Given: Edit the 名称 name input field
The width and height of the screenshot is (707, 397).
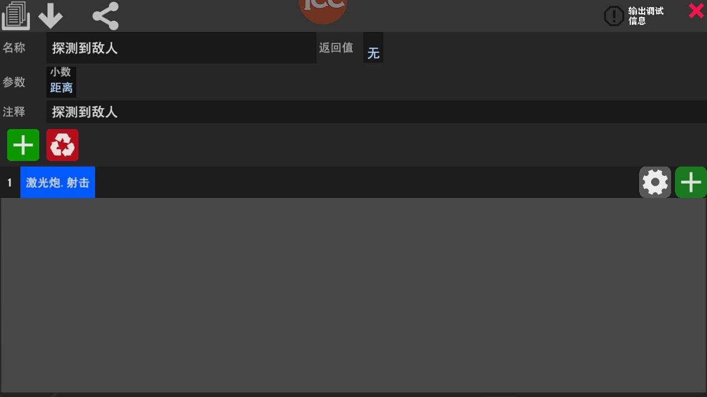Looking at the screenshot, I should pyautogui.click(x=181, y=48).
